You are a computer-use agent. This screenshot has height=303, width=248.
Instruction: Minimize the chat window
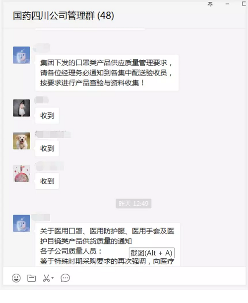(x=227, y=4)
